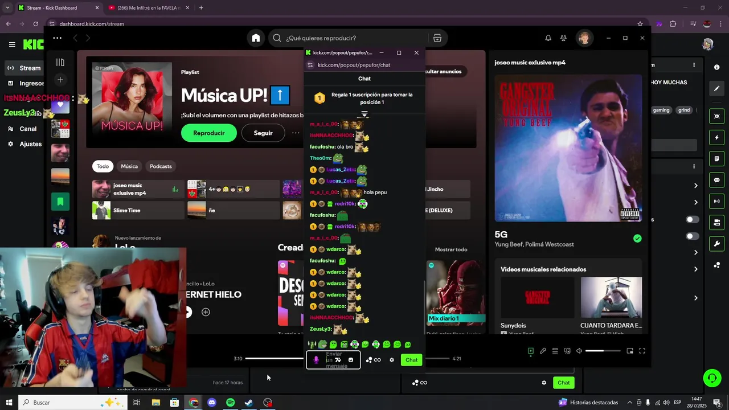This screenshot has height=410, width=729.
Task: Click the Seguir button on playlist
Action: (x=263, y=133)
